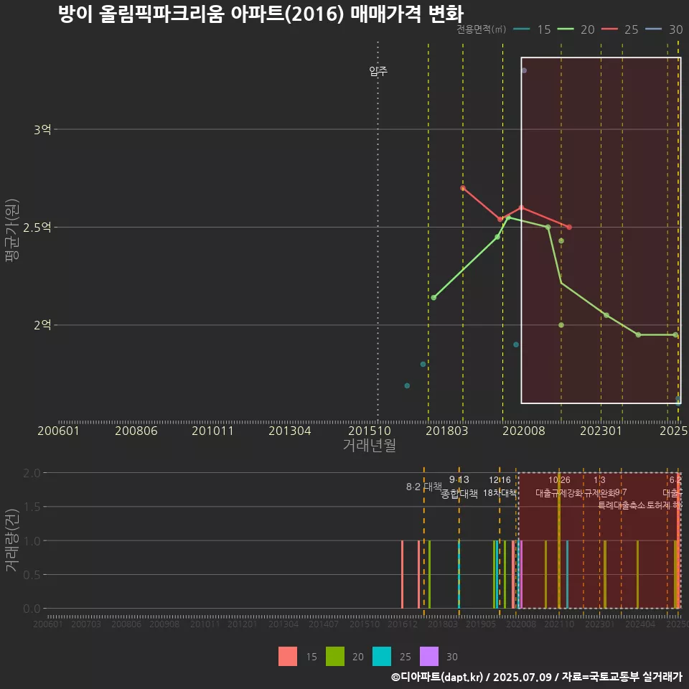689x689 pixels.
Task: Click the '2.5억' y-axis label
Action: click(x=37, y=228)
